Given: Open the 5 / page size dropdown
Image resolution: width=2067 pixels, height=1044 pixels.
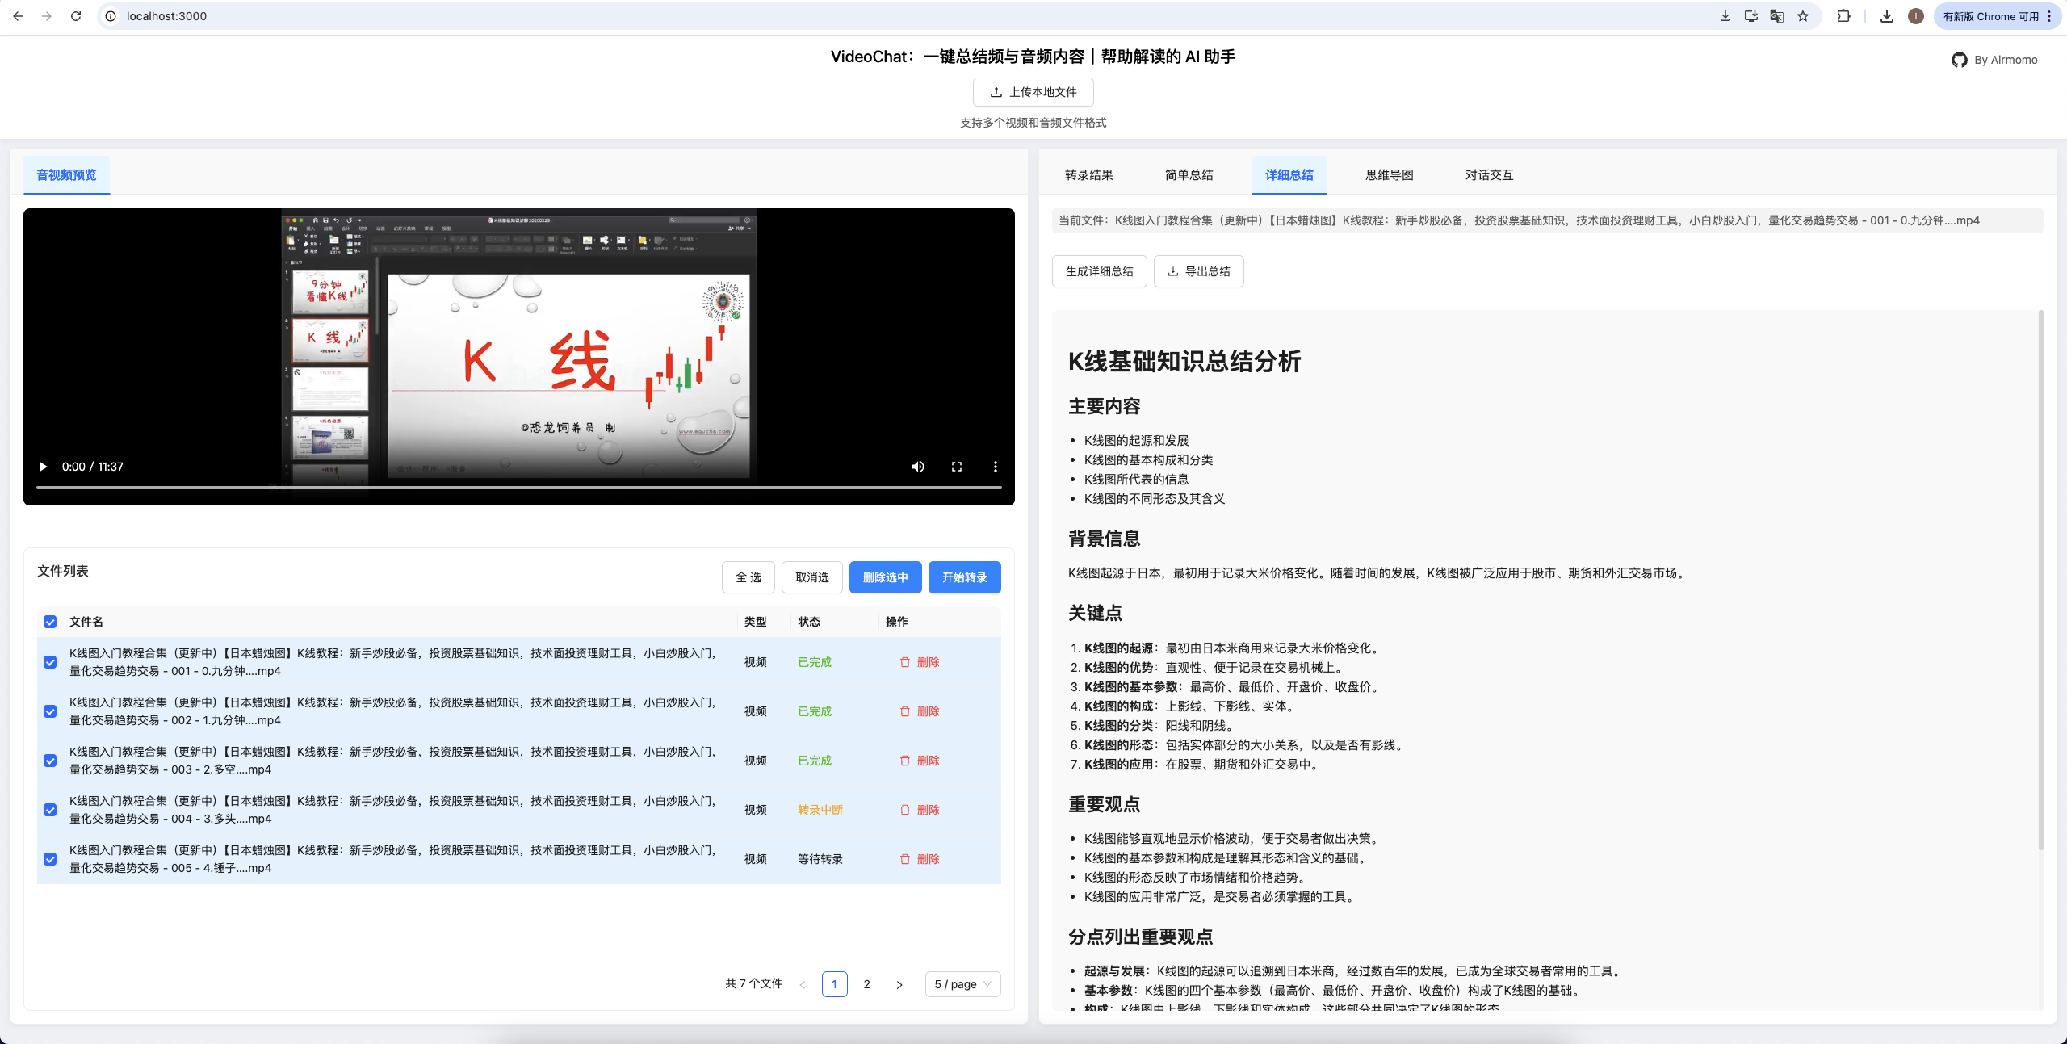Looking at the screenshot, I should [962, 984].
